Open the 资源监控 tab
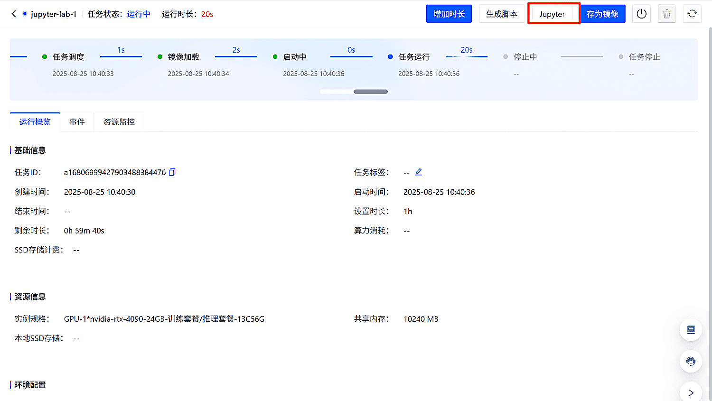The image size is (712, 401). pos(119,122)
